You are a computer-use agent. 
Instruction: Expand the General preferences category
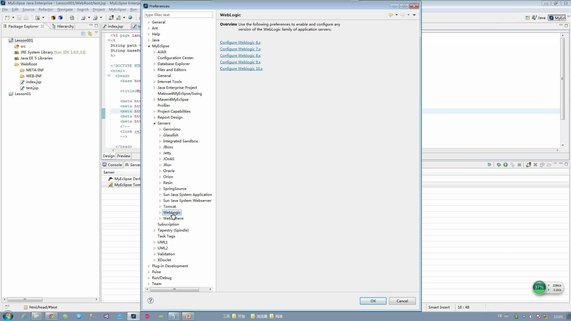(149, 22)
